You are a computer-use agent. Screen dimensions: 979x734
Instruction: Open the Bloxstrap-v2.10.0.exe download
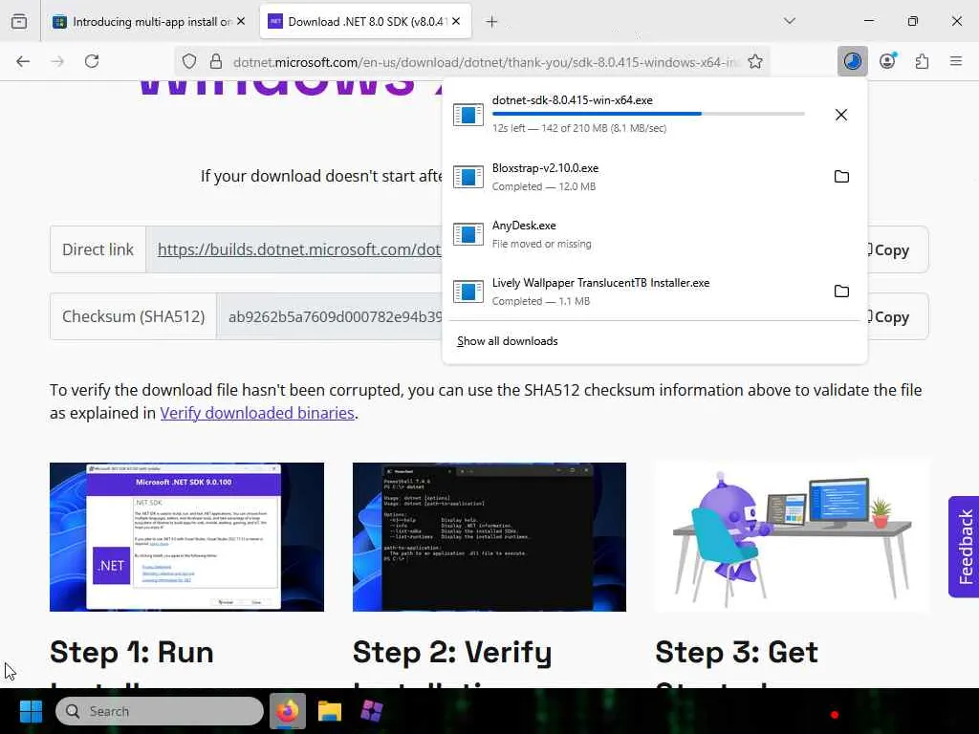[x=633, y=177]
